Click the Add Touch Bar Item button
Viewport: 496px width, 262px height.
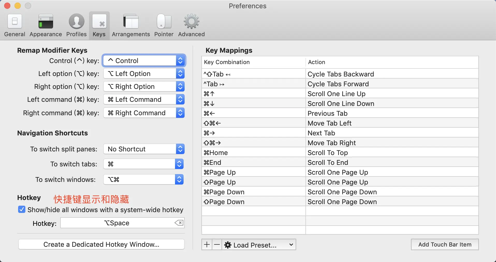pos(445,244)
